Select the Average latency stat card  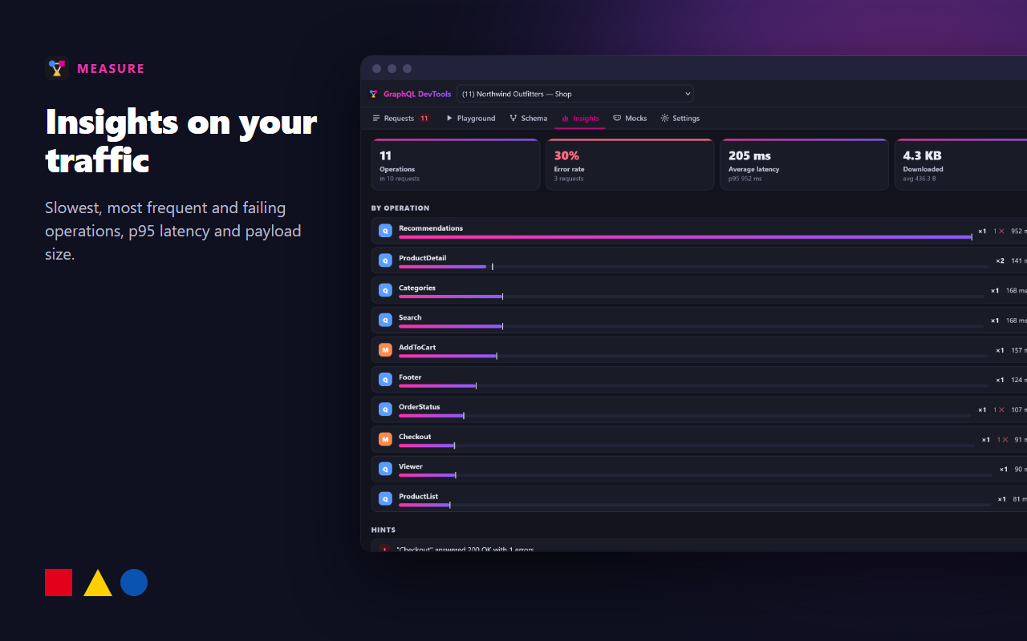coord(804,164)
